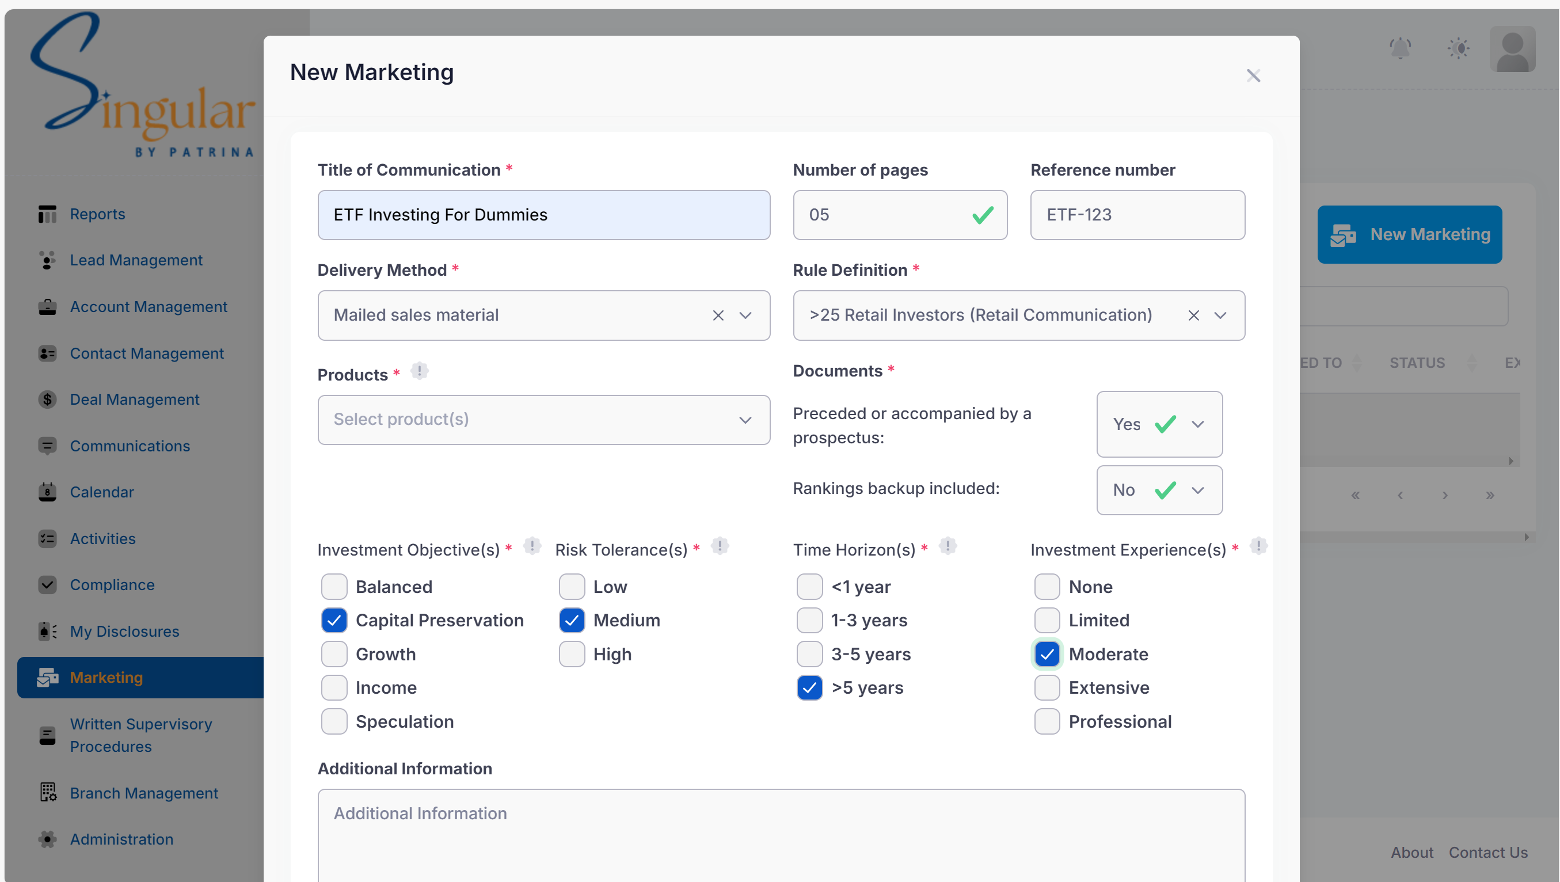Uncheck the Medium risk tolerance checkbox
1560x882 pixels.
coord(572,620)
